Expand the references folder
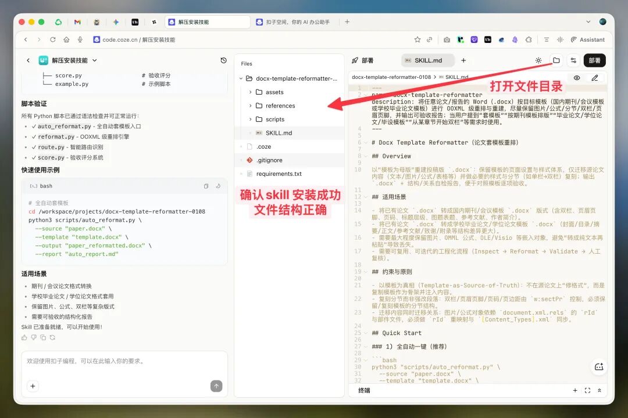The image size is (628, 418). coord(250,106)
